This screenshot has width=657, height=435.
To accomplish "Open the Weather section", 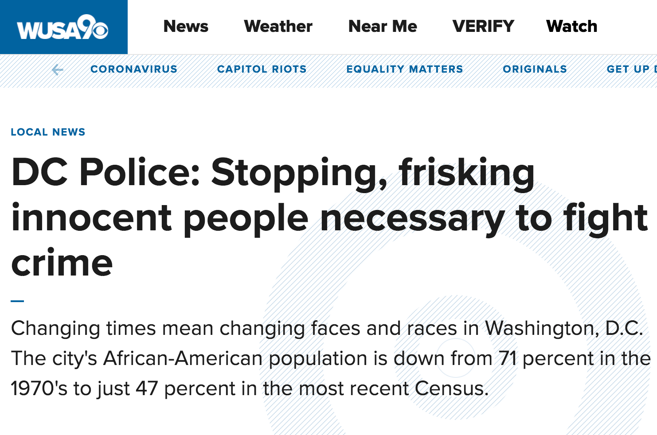I will click(278, 27).
